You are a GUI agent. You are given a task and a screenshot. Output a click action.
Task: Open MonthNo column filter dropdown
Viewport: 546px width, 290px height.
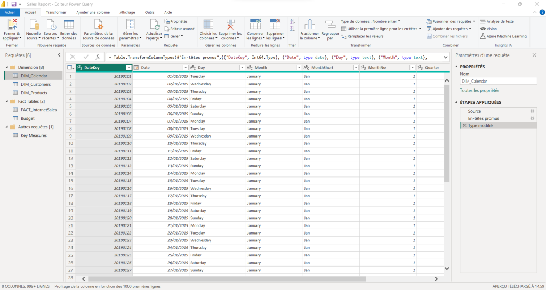coord(412,68)
